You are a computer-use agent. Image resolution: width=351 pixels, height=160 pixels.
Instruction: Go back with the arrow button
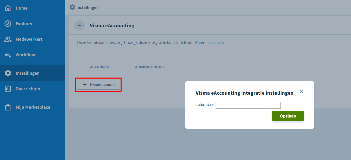pos(79,25)
